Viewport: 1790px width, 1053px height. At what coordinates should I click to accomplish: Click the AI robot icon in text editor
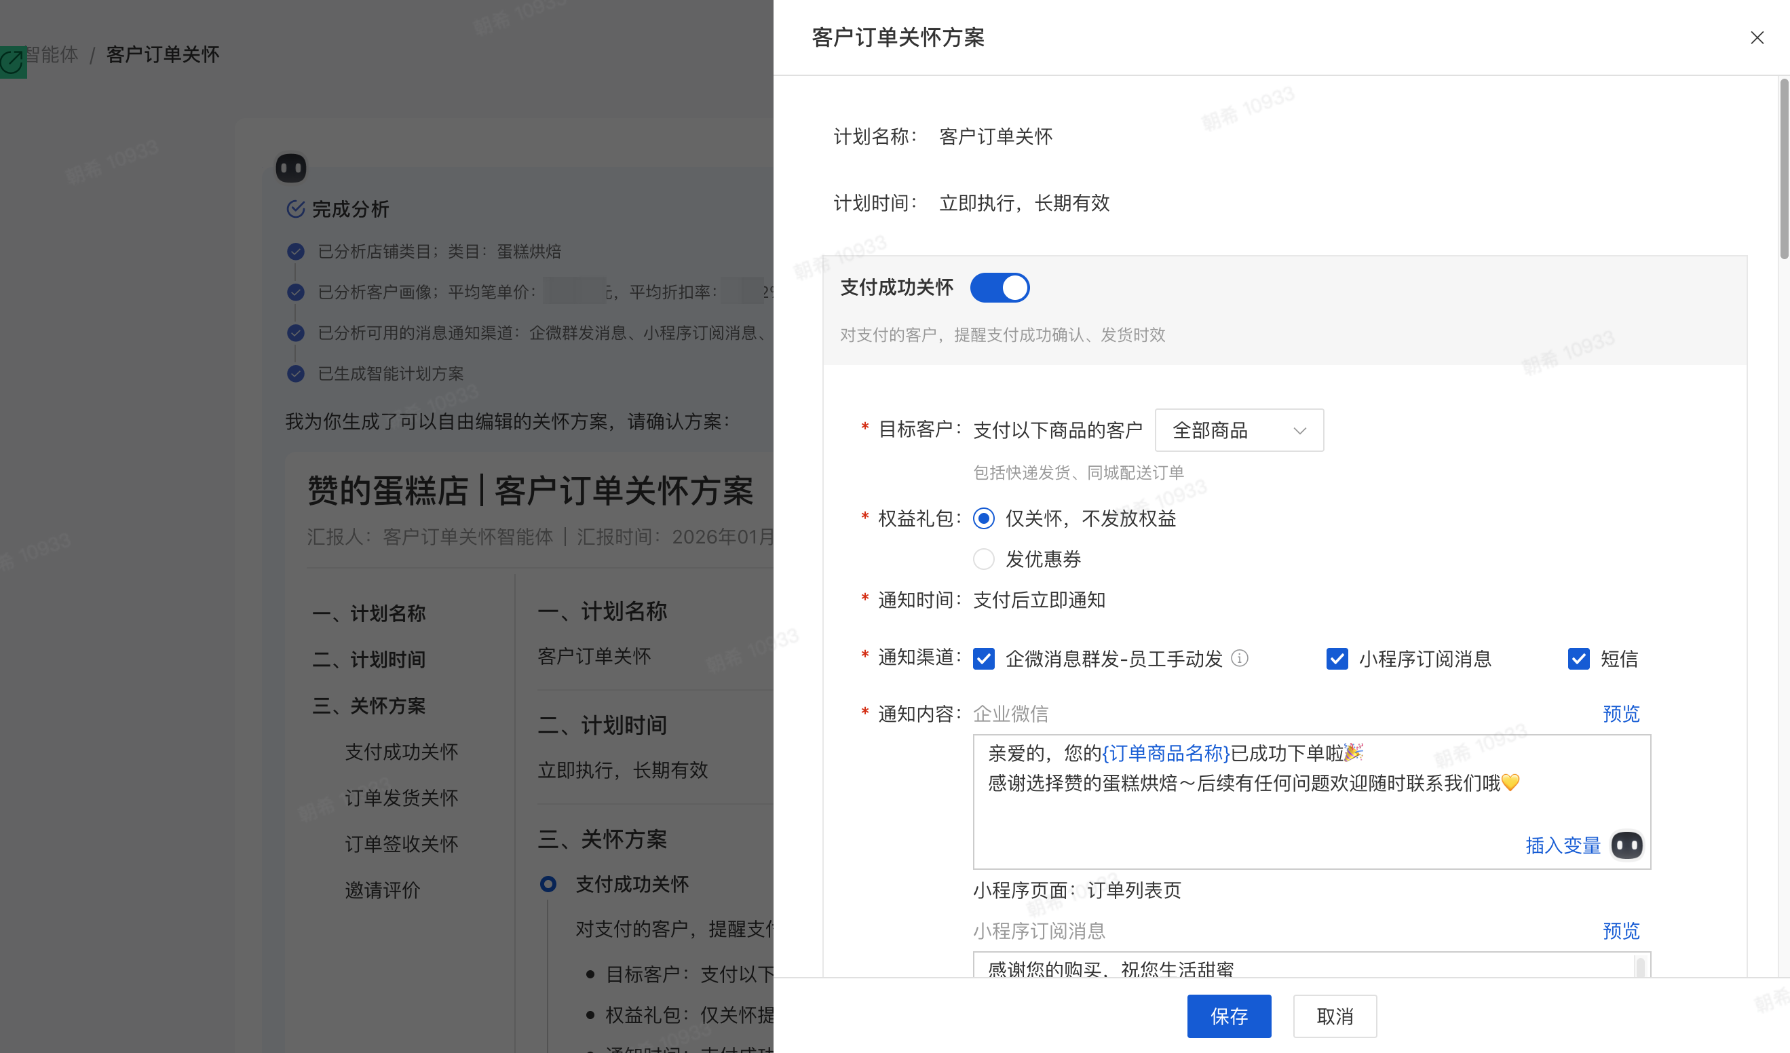click(1626, 845)
